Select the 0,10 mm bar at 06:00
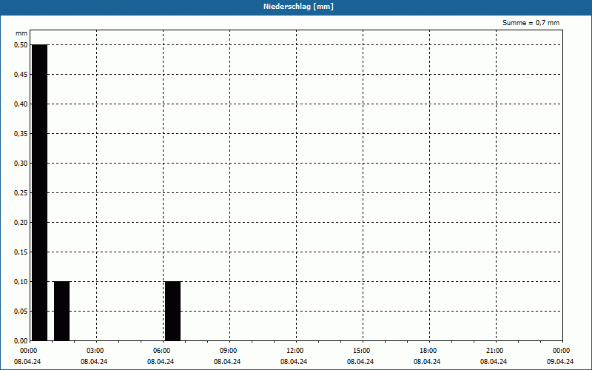Viewport: 592px width, 370px height. click(173, 311)
